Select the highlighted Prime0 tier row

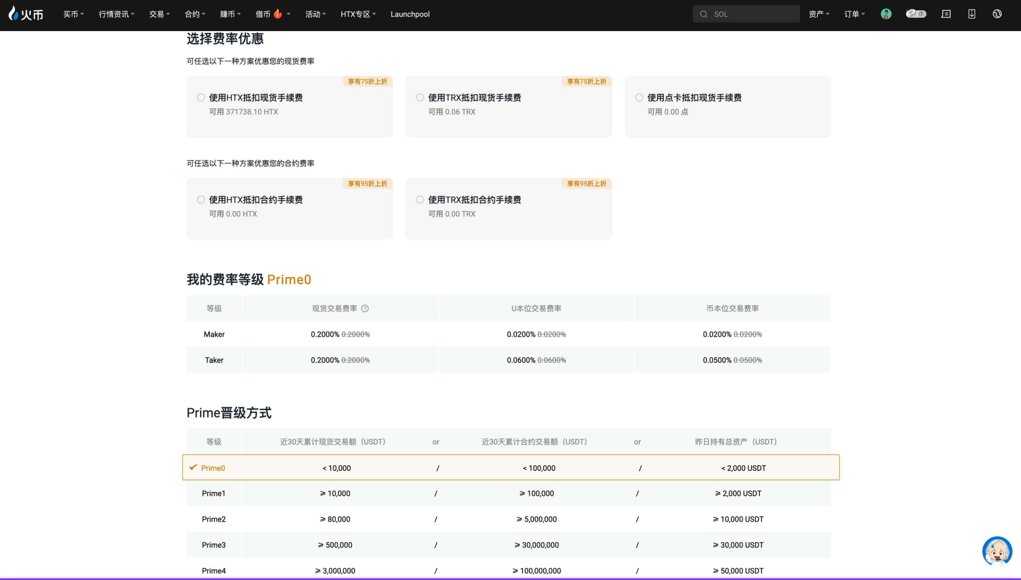(x=511, y=468)
